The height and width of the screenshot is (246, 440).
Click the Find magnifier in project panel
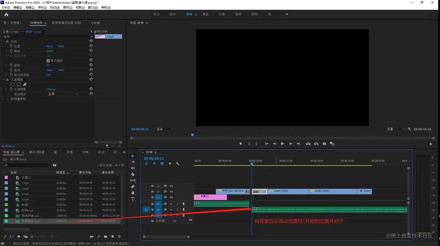[x=99, y=237]
